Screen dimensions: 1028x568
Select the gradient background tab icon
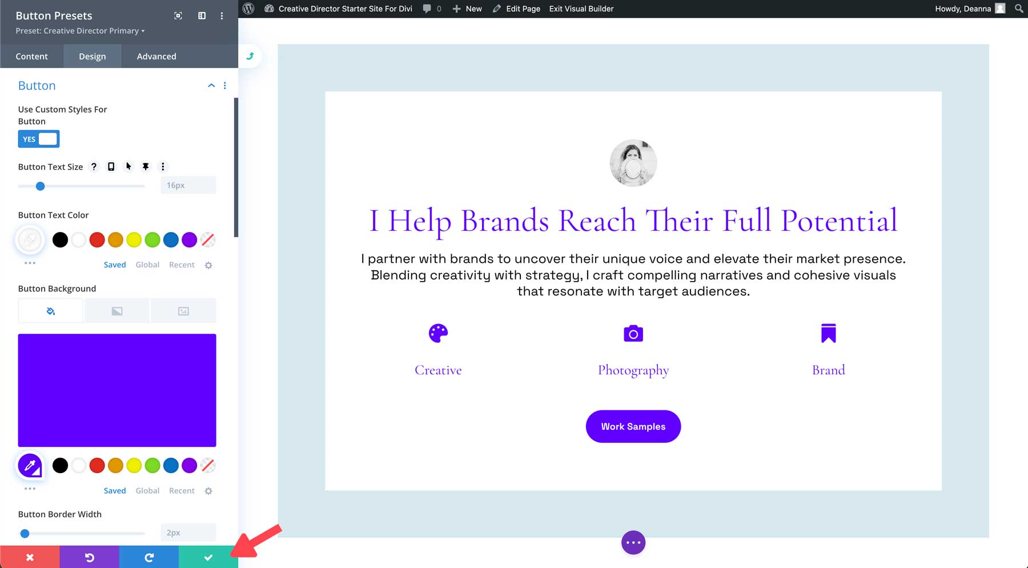[117, 310]
